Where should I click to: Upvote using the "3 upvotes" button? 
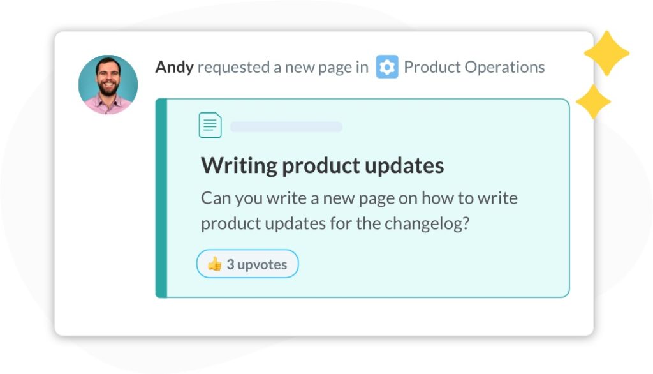tap(247, 264)
